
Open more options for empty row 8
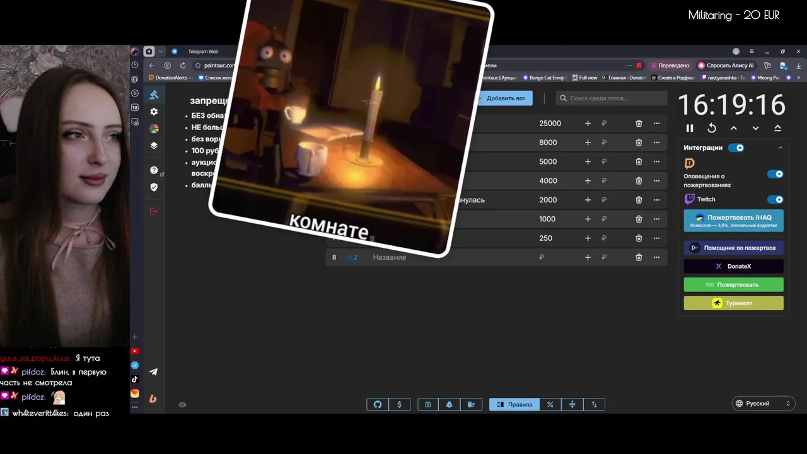[x=656, y=257]
